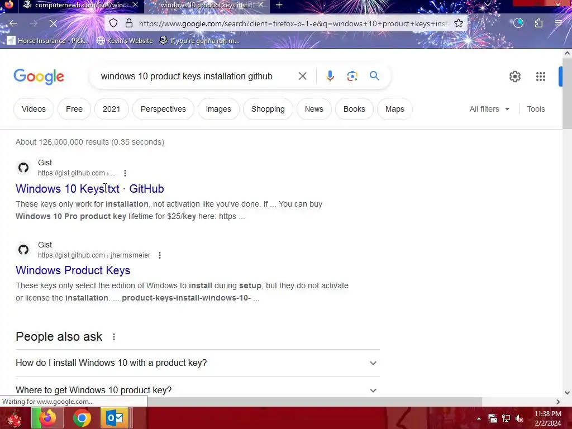The height and width of the screenshot is (429, 572).
Task: Open a new tab with plus
Action: tap(279, 5)
